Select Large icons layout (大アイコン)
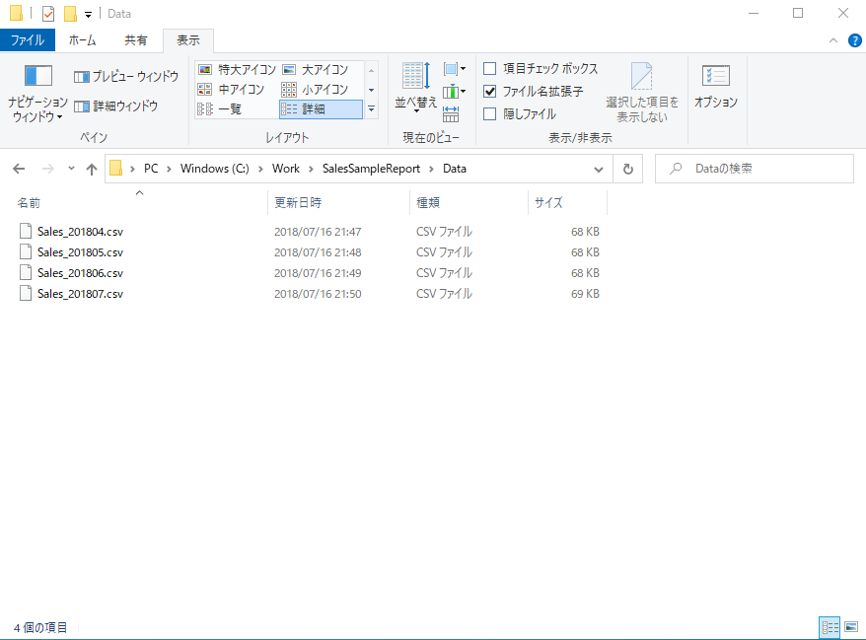The width and height of the screenshot is (866, 640). pyautogui.click(x=316, y=70)
